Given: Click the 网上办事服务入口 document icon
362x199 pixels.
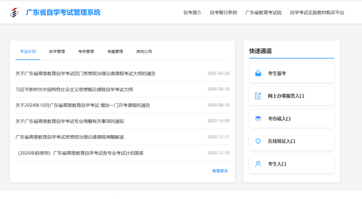Looking at the screenshot, I should pos(258,96).
